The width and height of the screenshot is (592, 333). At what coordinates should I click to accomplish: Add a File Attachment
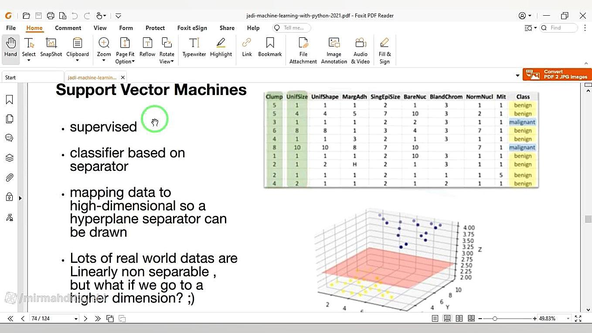[x=303, y=51]
